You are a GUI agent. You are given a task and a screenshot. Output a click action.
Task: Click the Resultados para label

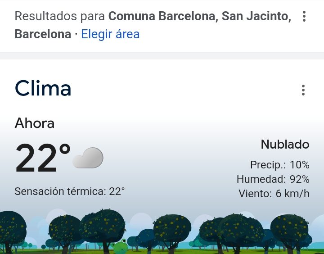pos(60,17)
